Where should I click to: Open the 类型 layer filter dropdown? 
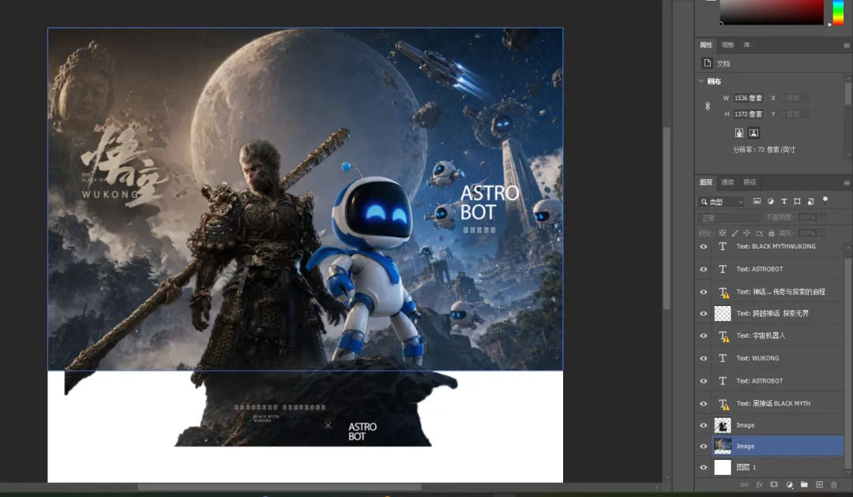[722, 202]
